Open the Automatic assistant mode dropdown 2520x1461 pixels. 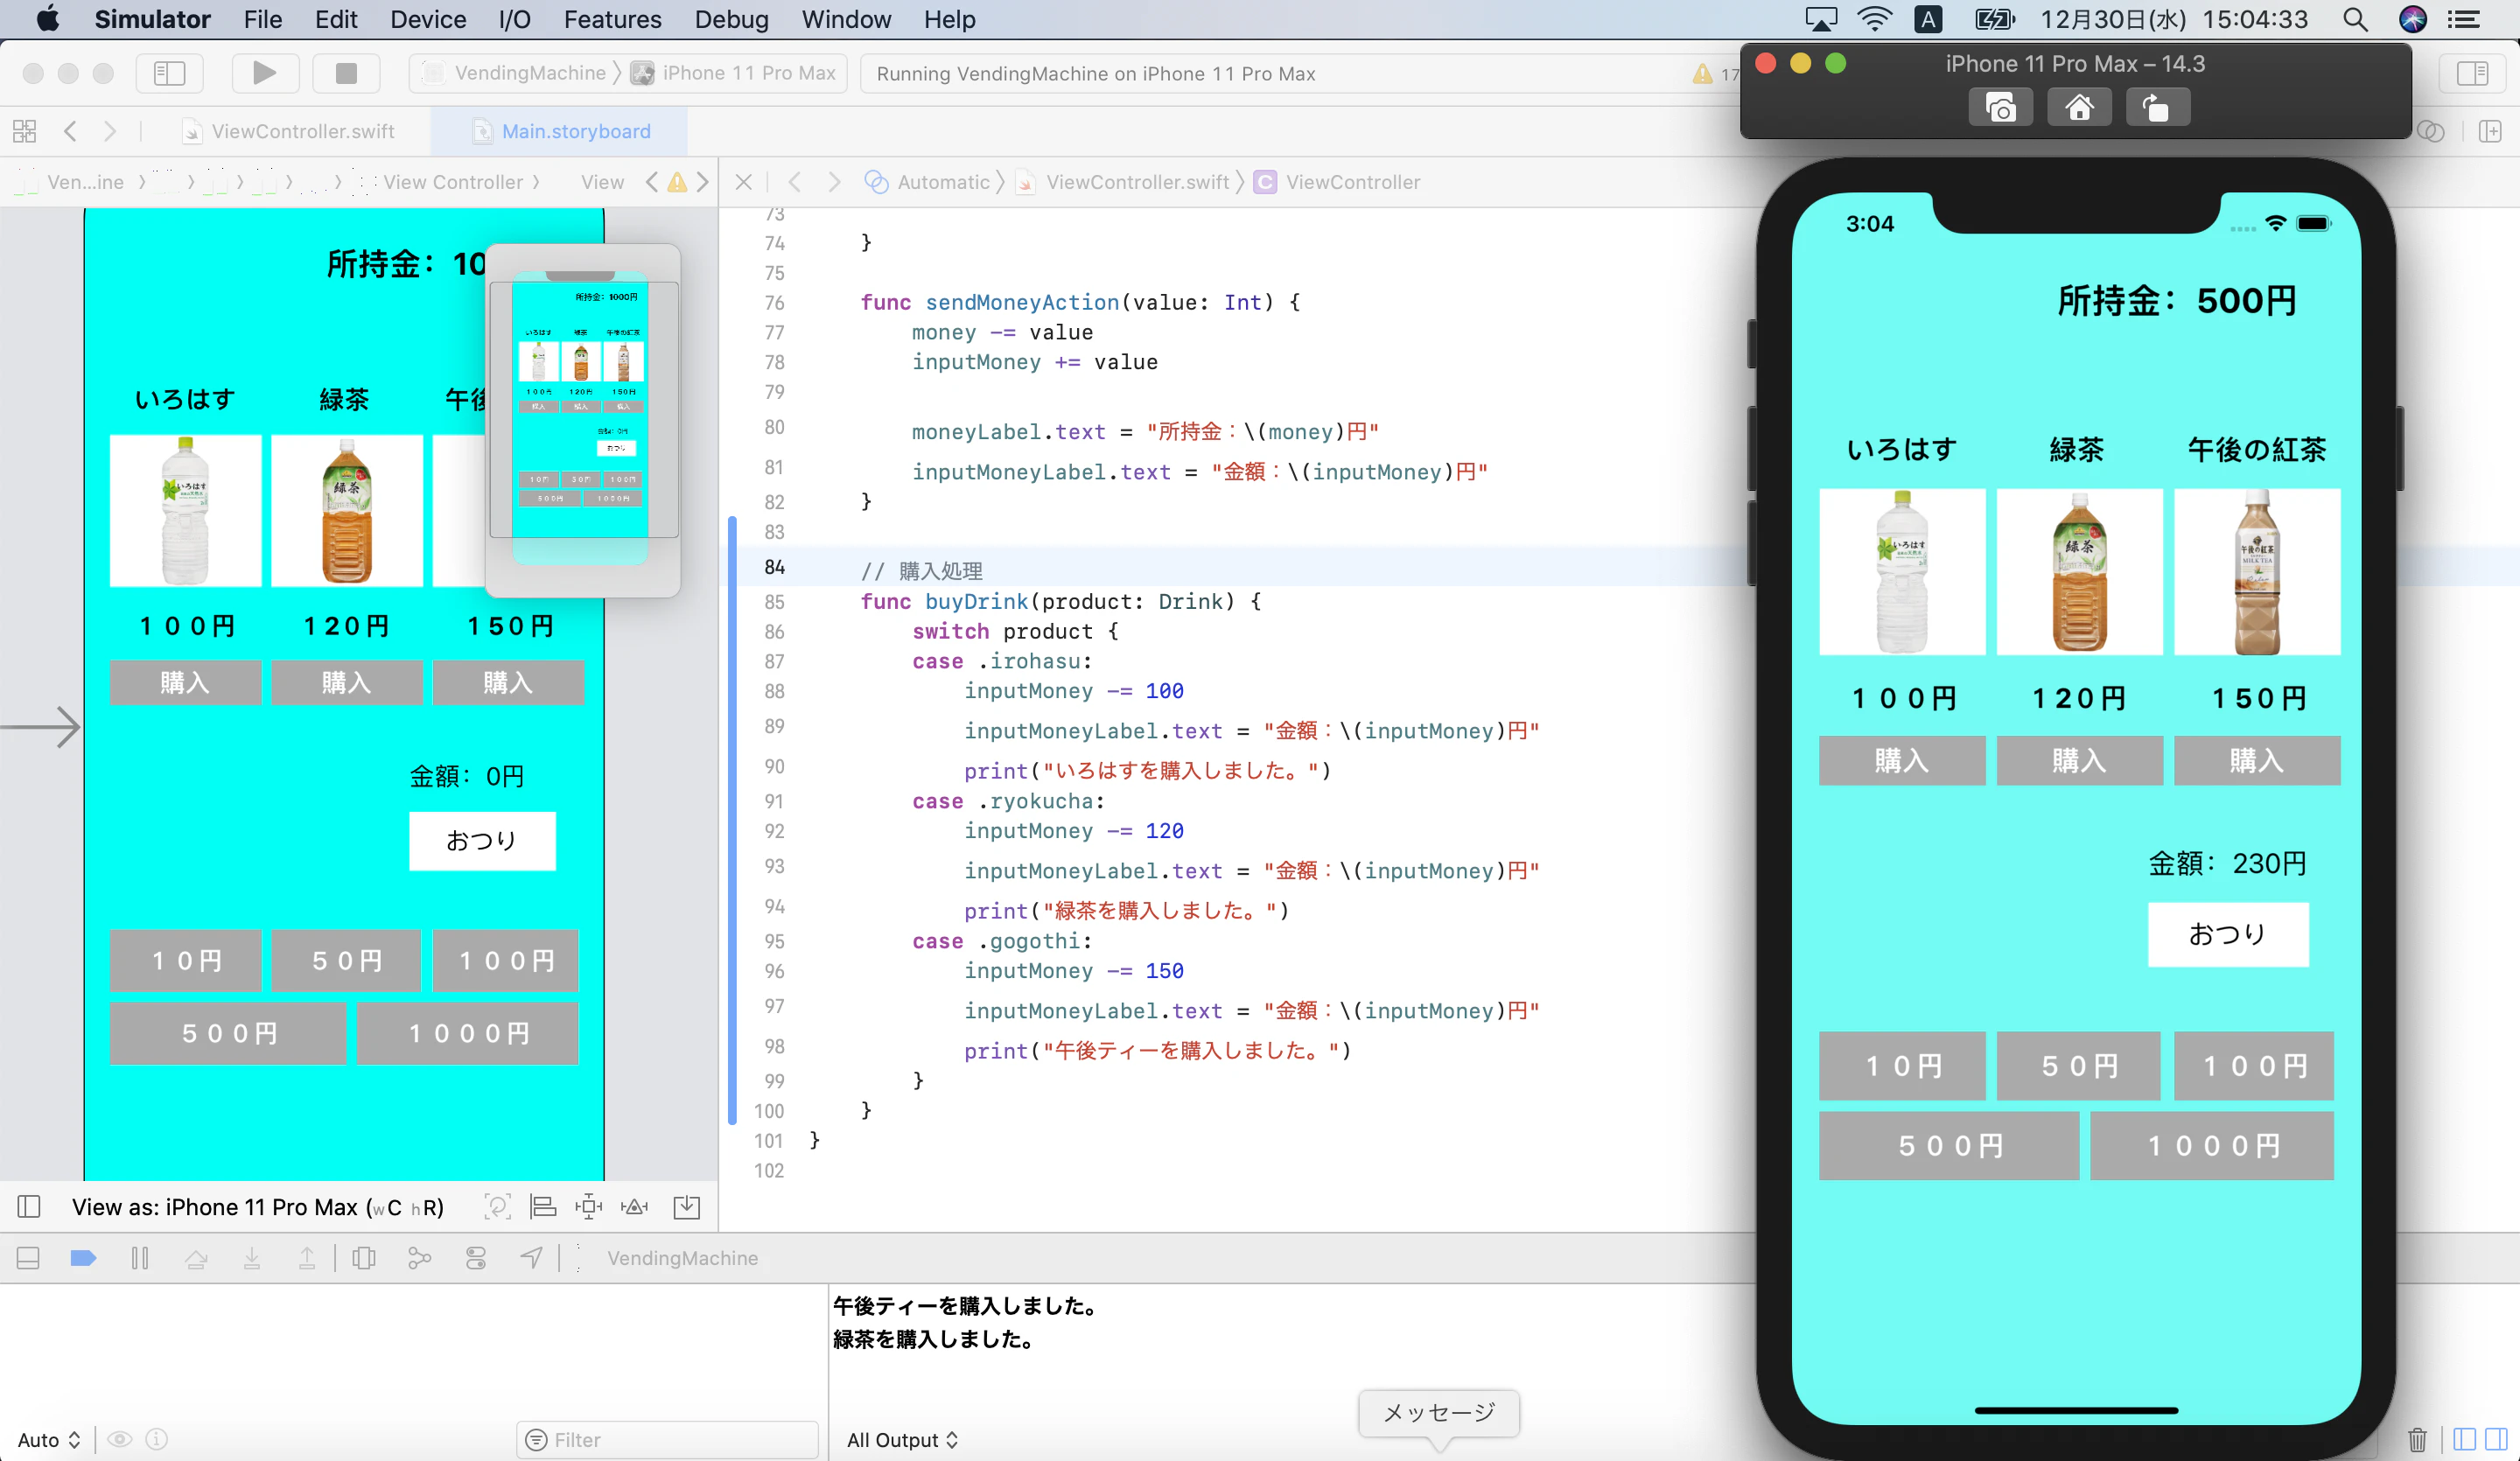click(928, 182)
